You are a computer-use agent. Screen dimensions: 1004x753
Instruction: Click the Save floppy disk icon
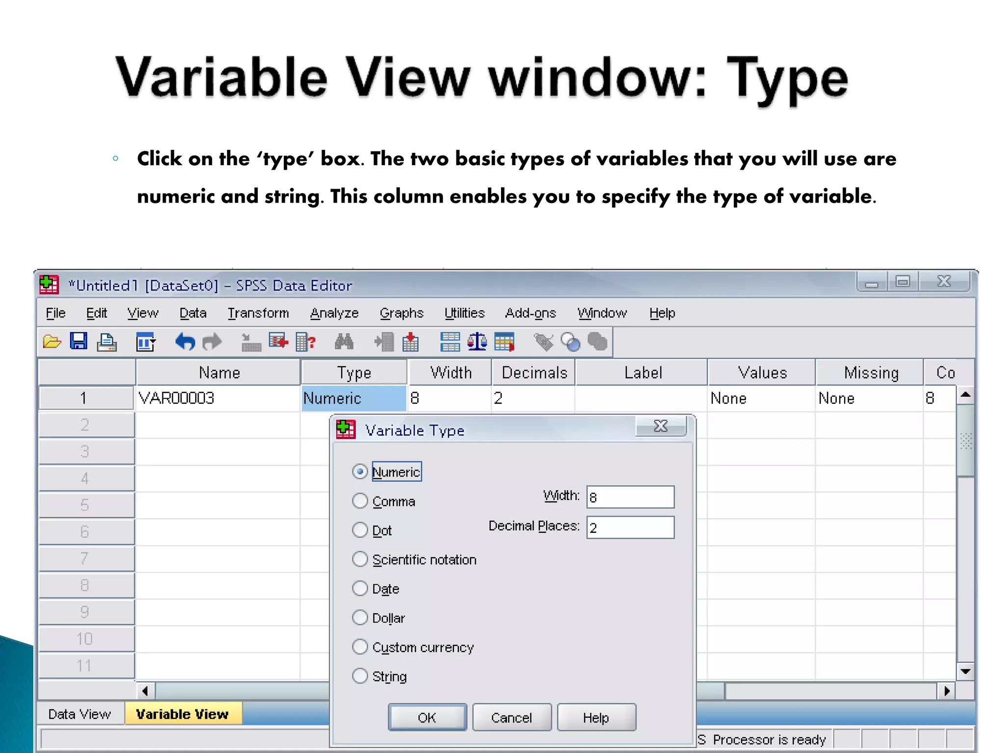click(x=78, y=341)
